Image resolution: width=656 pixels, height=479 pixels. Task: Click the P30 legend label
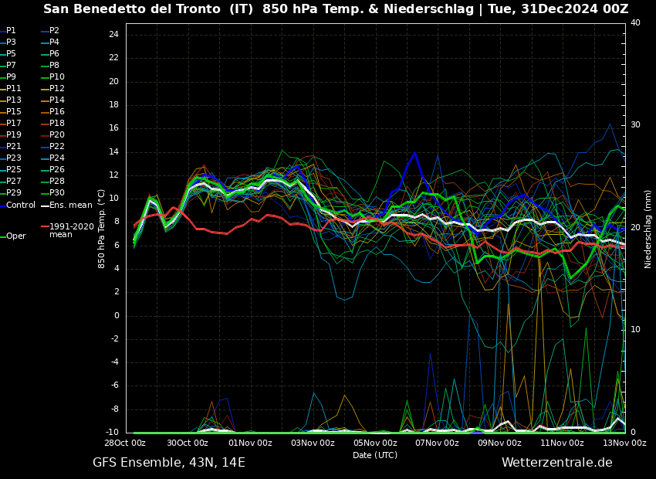pos(57,193)
